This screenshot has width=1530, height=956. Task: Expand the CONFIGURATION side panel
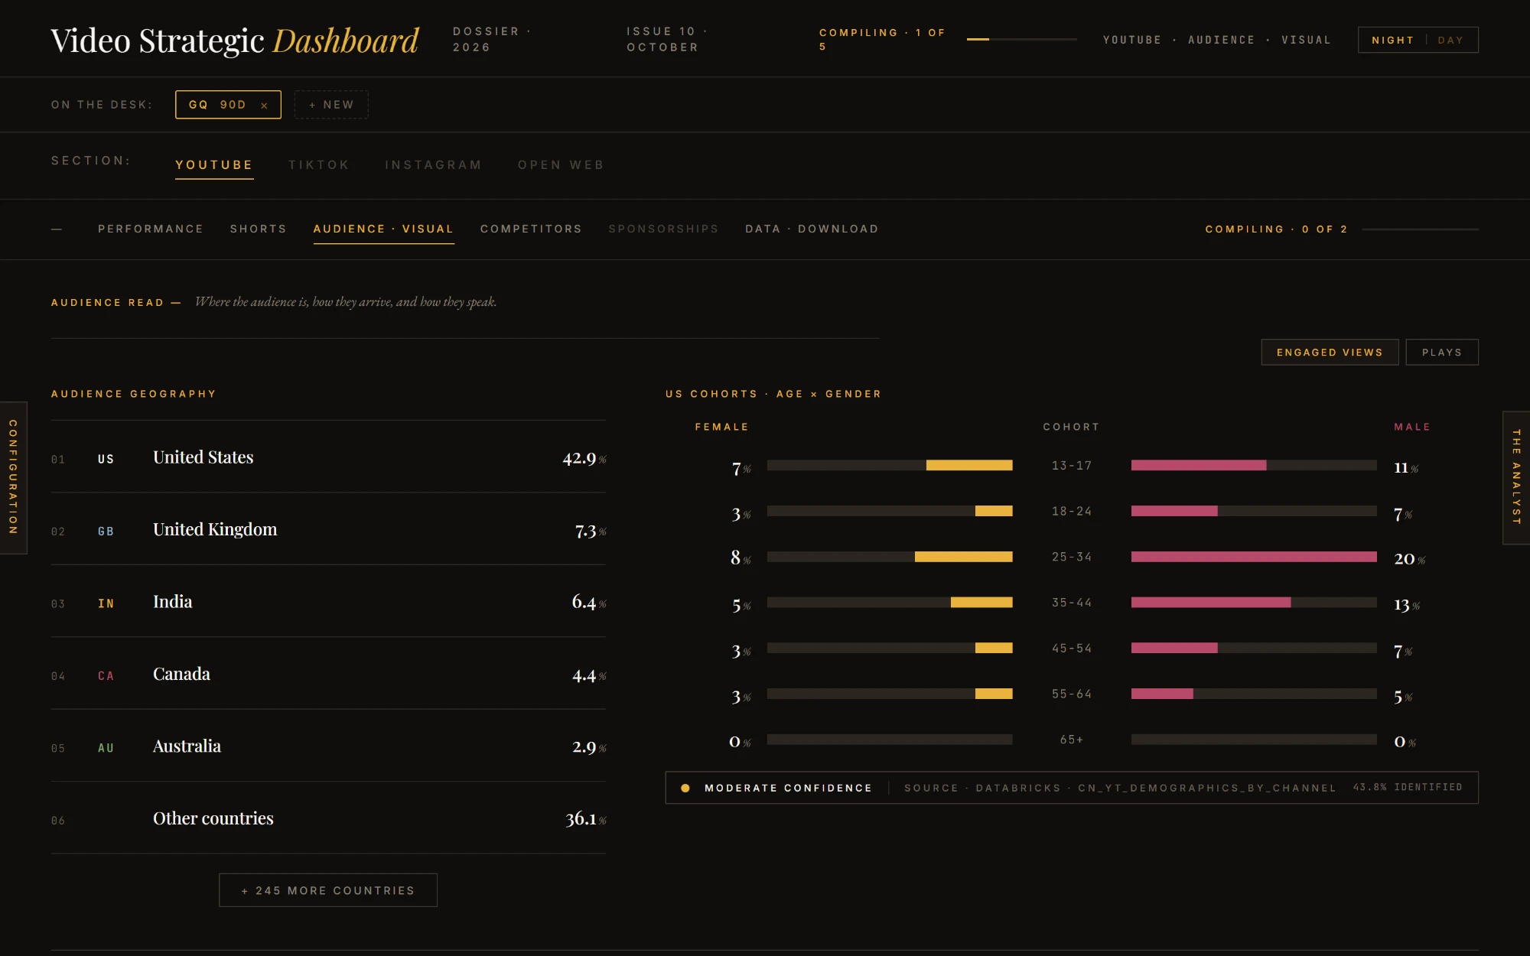click(x=13, y=477)
